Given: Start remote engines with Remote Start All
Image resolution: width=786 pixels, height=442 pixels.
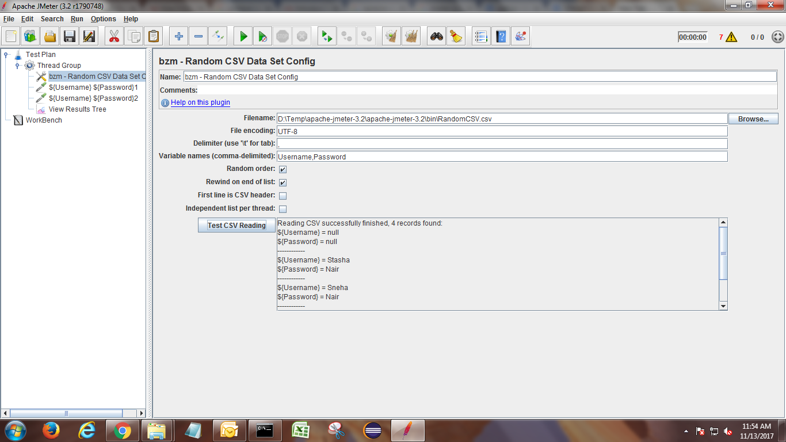Looking at the screenshot, I should [x=327, y=36].
